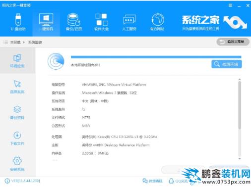Select 备份资料 layers step in sidebar

pyautogui.click(x=17, y=113)
